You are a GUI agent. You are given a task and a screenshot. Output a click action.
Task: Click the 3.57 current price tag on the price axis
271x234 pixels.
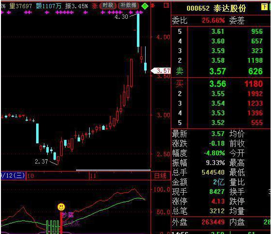point(161,70)
